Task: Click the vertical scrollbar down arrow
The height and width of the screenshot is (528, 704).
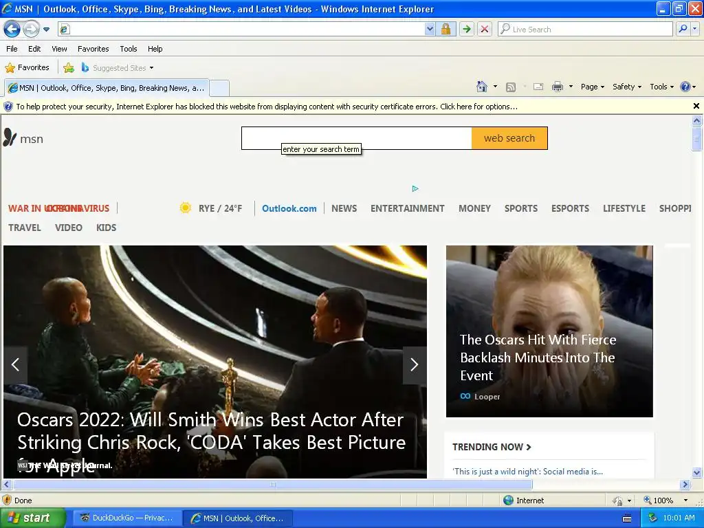Action: 696,472
